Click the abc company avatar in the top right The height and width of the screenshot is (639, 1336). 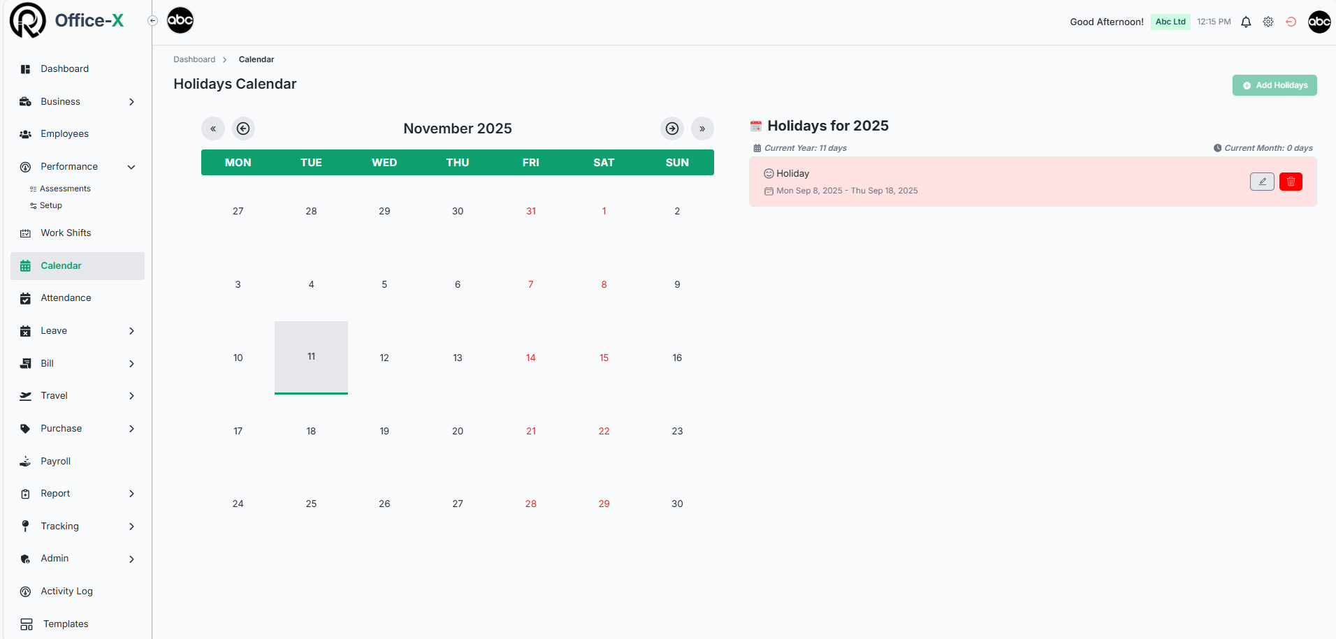coord(1320,22)
